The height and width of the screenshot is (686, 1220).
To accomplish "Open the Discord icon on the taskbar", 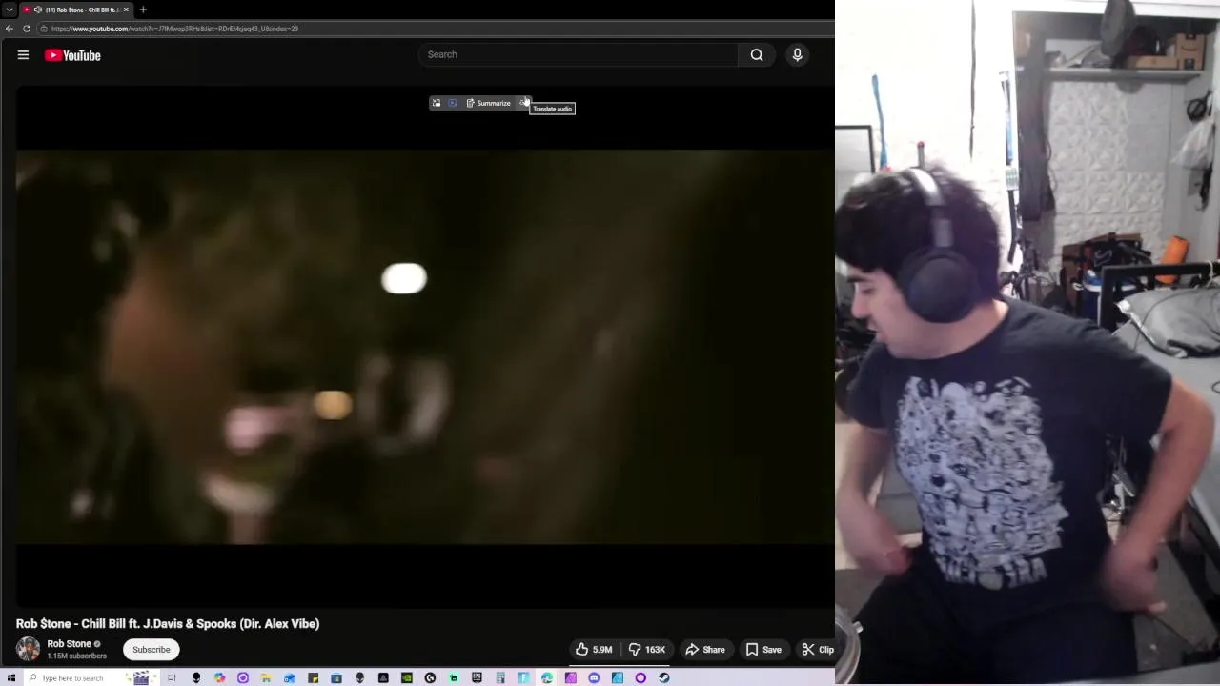I will click(594, 677).
